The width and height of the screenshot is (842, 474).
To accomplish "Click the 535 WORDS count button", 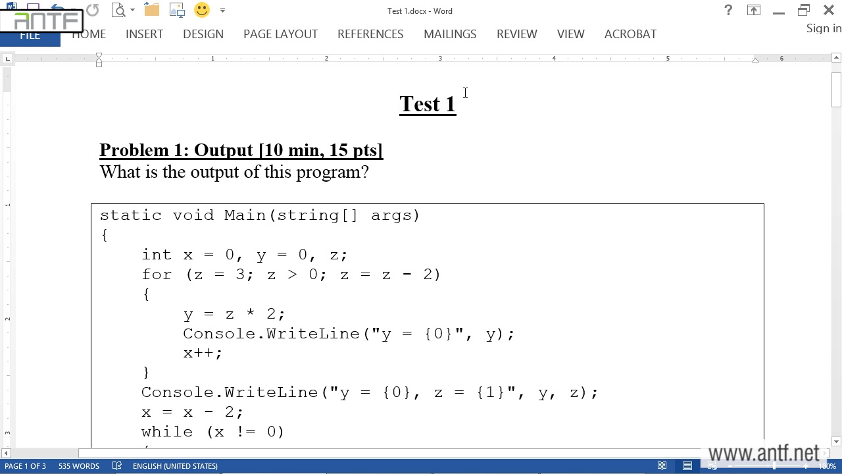I will pos(78,466).
